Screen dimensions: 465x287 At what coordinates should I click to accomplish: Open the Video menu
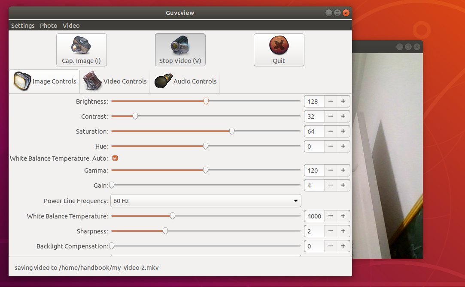[x=71, y=25]
